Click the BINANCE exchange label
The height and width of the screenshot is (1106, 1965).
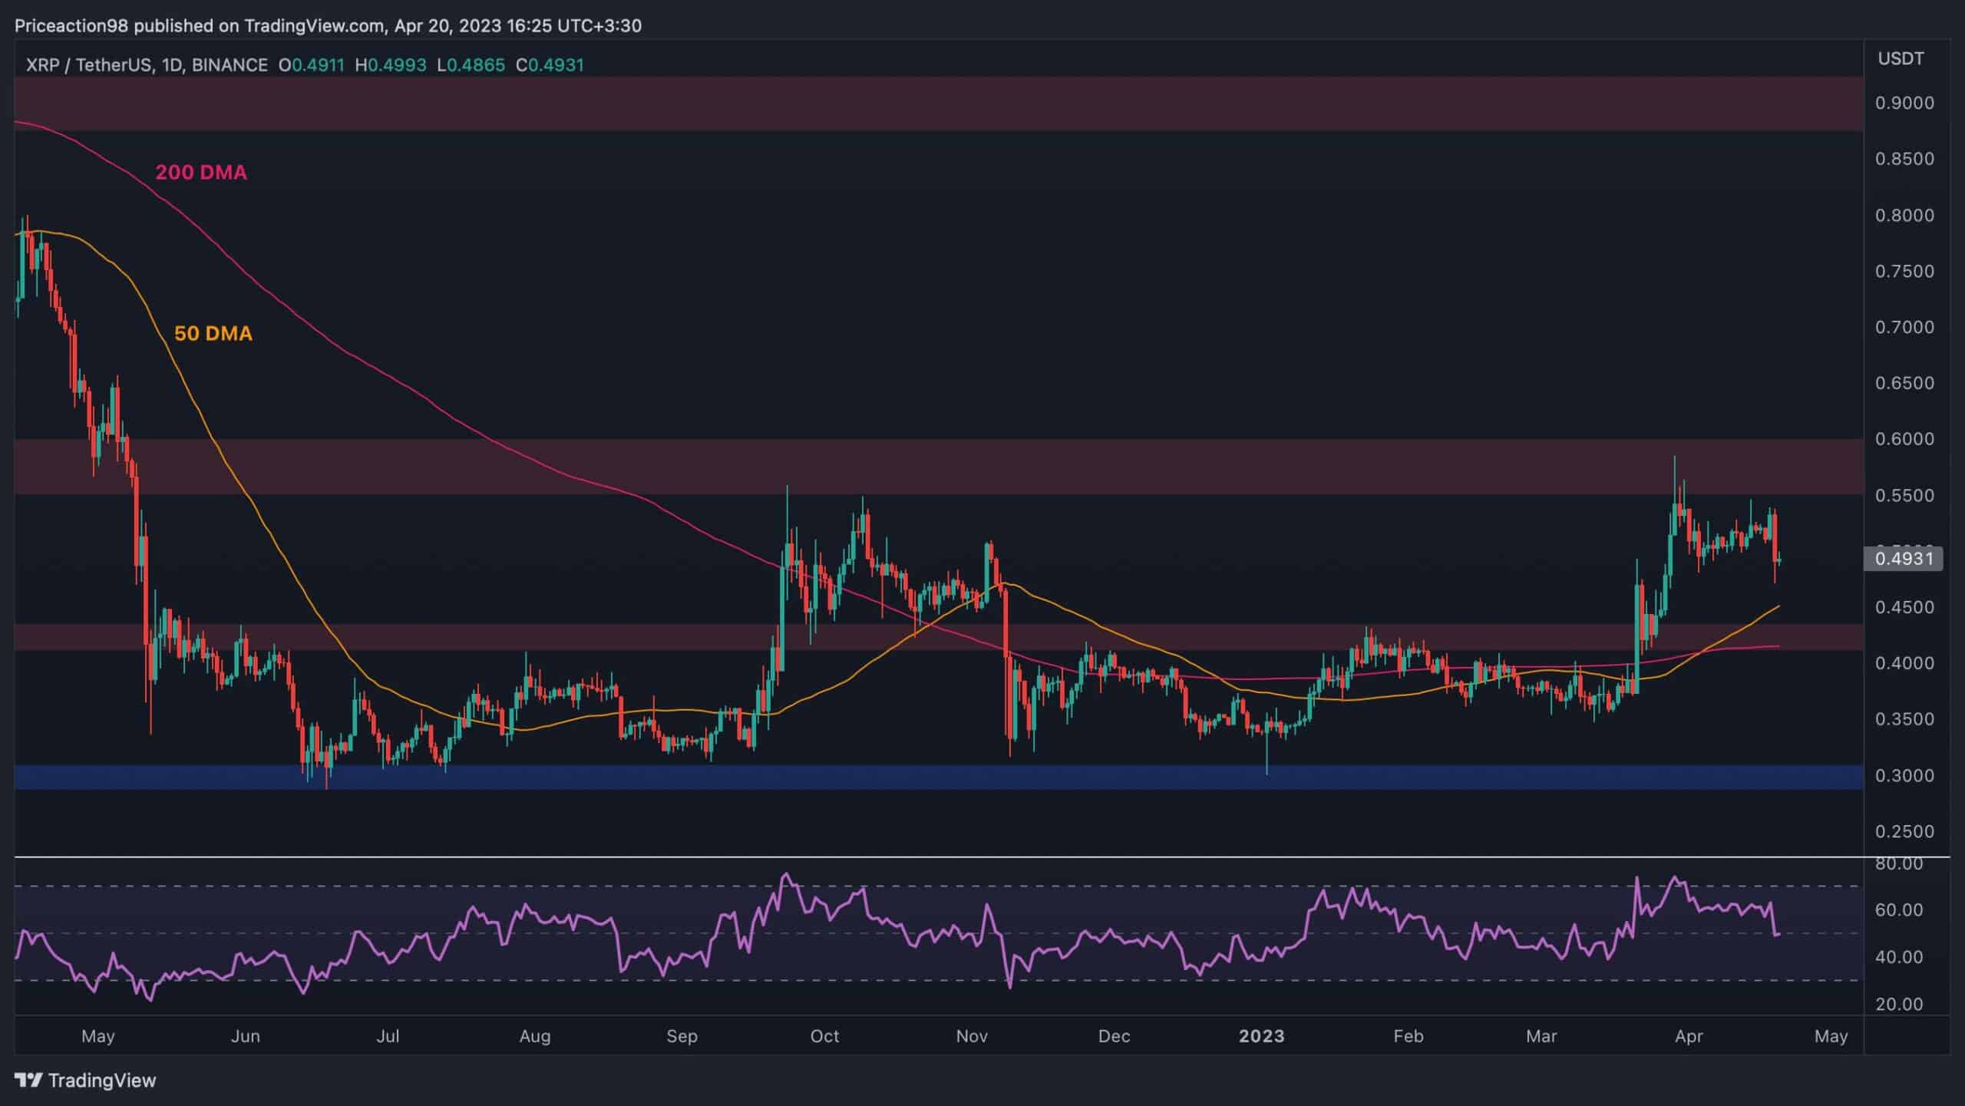point(229,66)
